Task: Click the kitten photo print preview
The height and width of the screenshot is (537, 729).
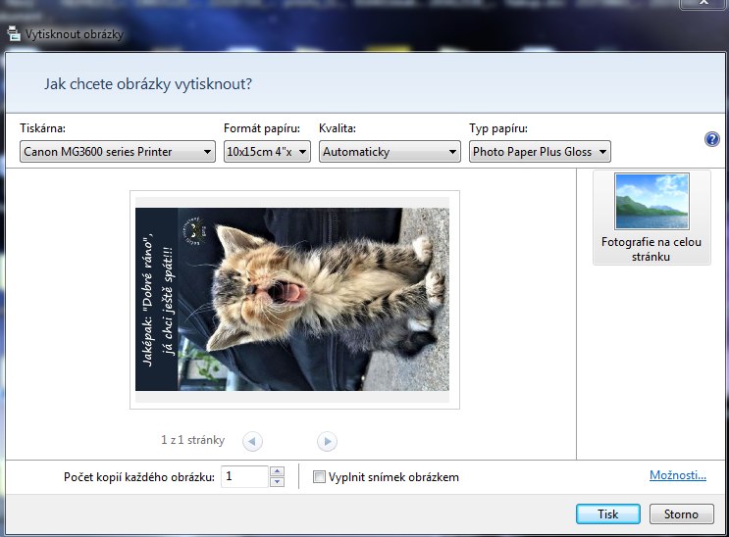Action: (292, 299)
